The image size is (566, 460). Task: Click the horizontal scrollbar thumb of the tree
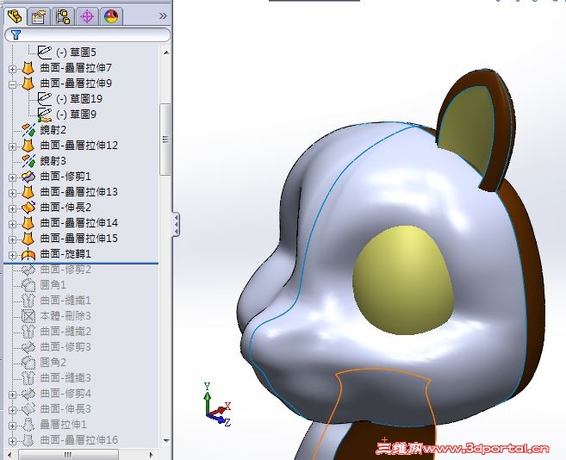(68, 455)
